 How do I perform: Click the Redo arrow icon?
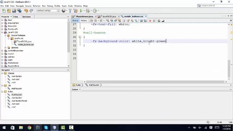point(31,11)
